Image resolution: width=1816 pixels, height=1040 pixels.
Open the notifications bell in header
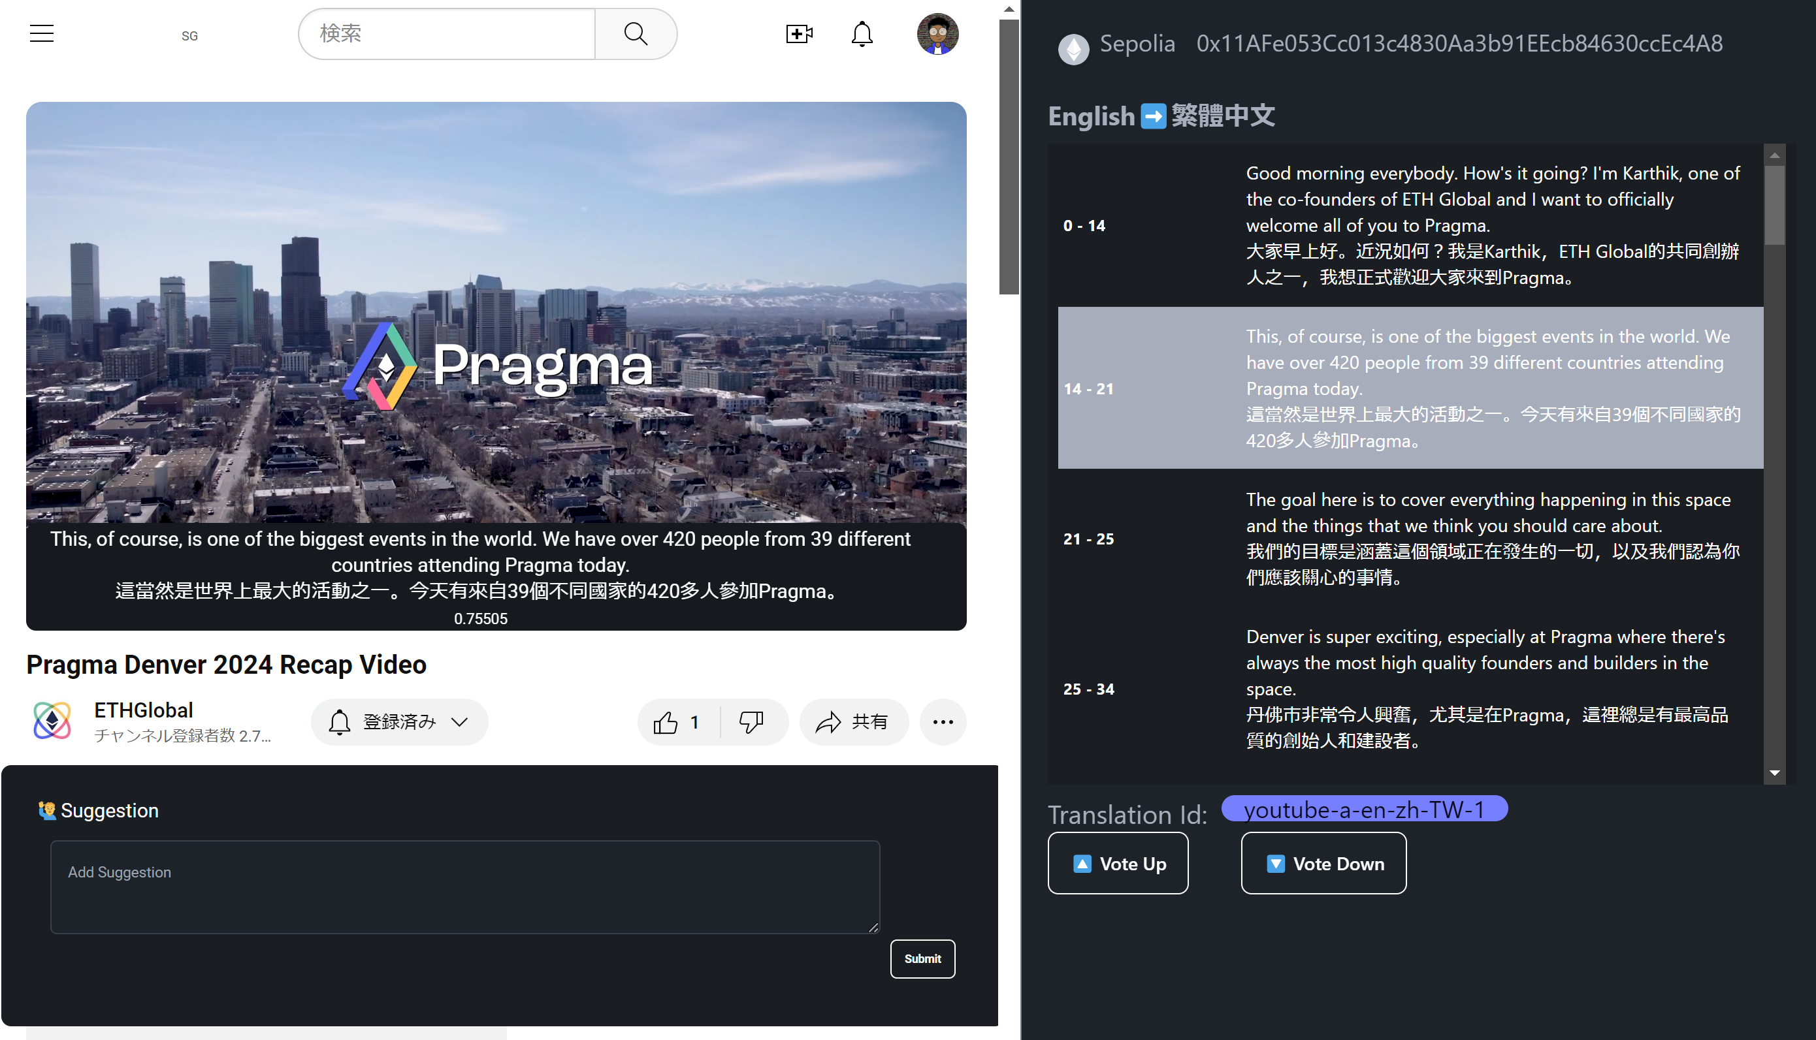tap(862, 33)
